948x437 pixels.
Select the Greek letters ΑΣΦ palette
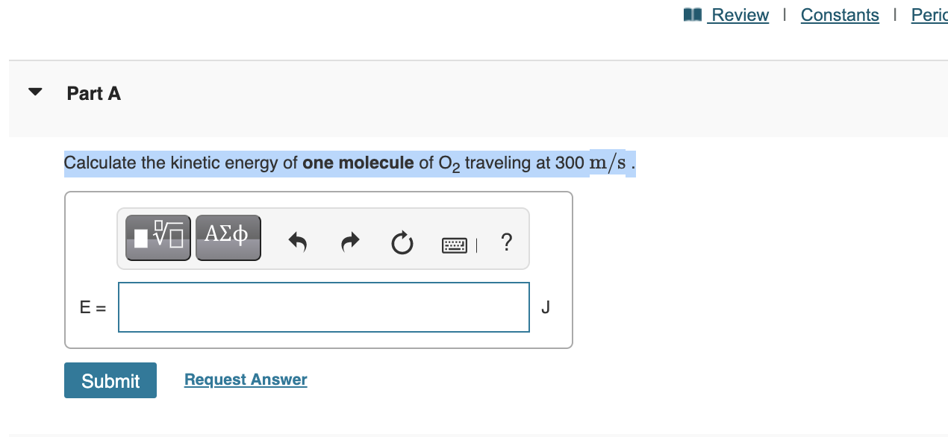click(228, 237)
